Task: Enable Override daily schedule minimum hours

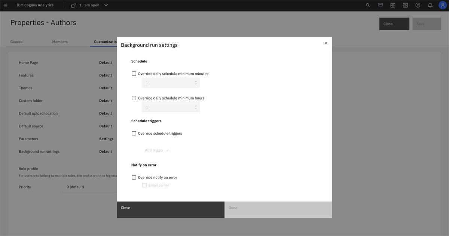Action: tap(134, 98)
